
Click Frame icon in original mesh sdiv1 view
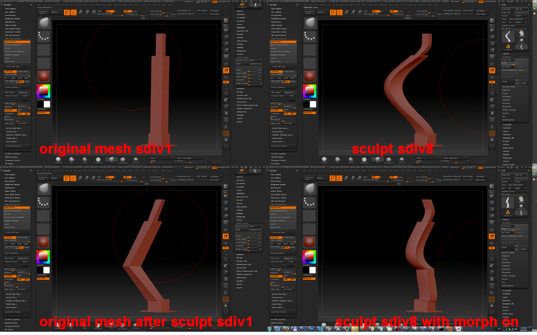click(x=226, y=94)
